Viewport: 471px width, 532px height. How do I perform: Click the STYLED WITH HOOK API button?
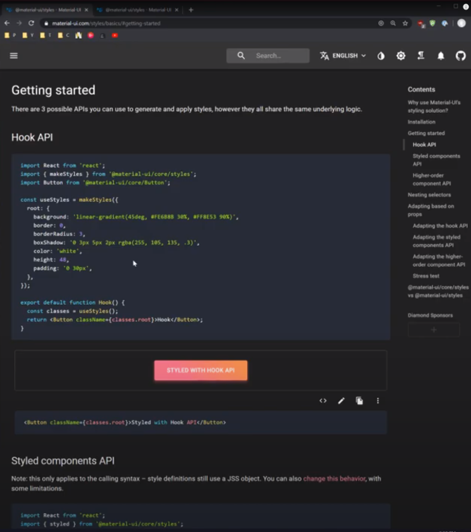[201, 370]
